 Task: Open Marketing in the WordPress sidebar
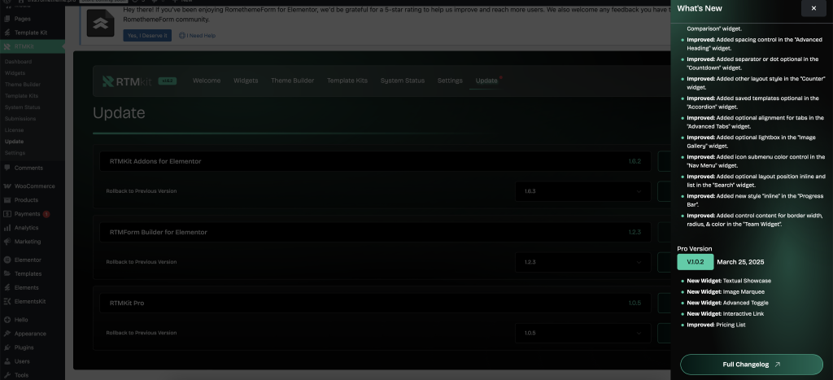pyautogui.click(x=28, y=242)
